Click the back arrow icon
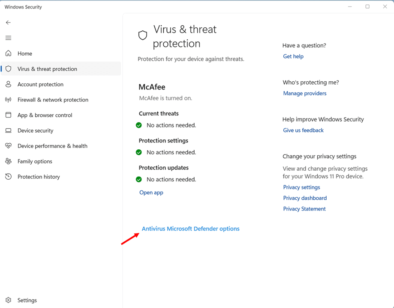The image size is (394, 308). tap(8, 23)
